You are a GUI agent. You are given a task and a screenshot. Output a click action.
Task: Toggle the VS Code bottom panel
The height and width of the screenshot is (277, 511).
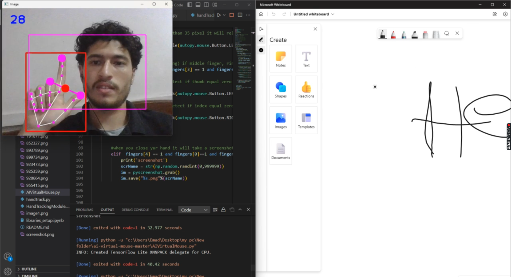pyautogui.click(x=198, y=5)
